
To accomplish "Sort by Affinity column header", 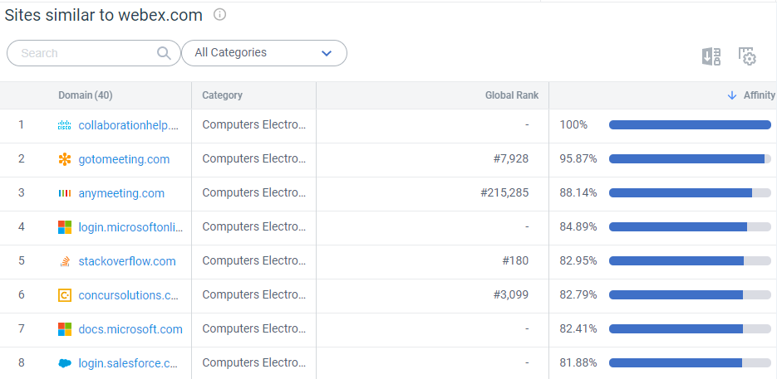I will click(x=760, y=95).
